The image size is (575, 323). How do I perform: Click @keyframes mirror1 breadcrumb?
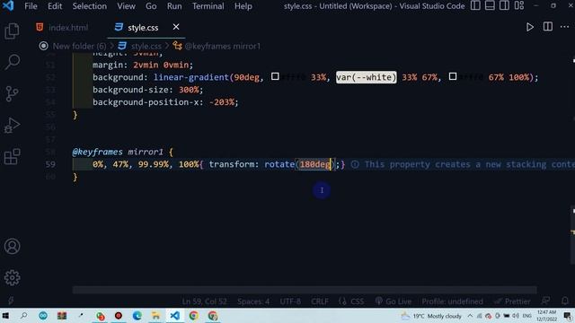coord(222,46)
